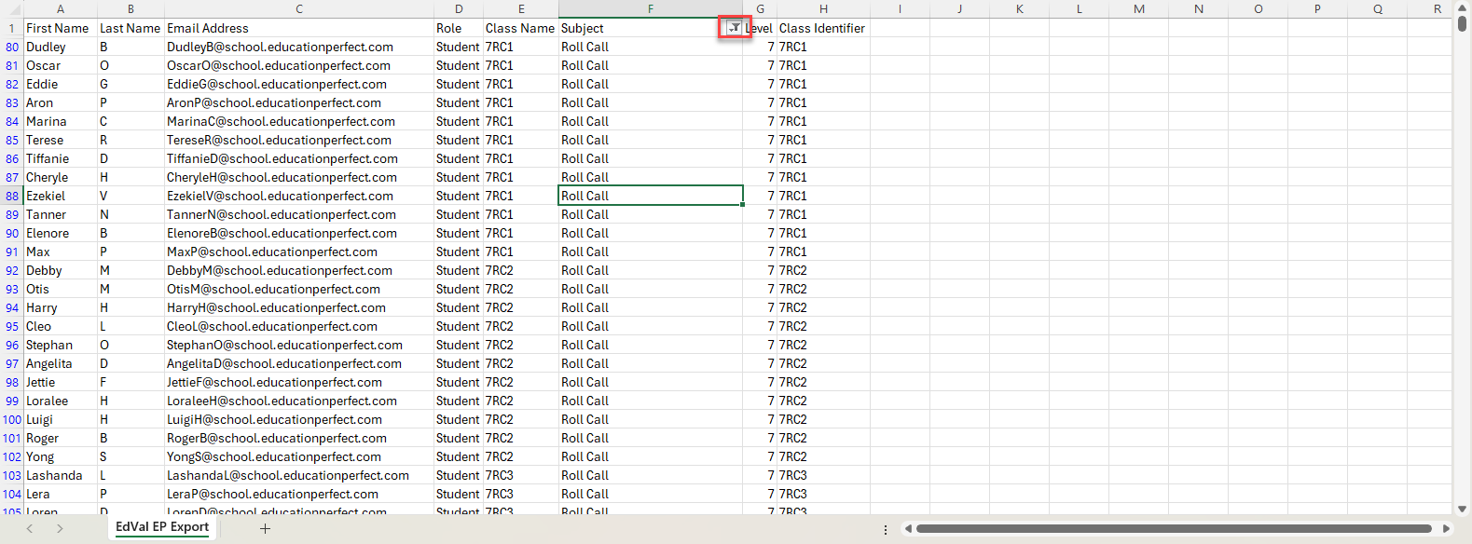Select AronP@school.educationperfect.com email cell
Screen dimensions: 1472x544
299,102
